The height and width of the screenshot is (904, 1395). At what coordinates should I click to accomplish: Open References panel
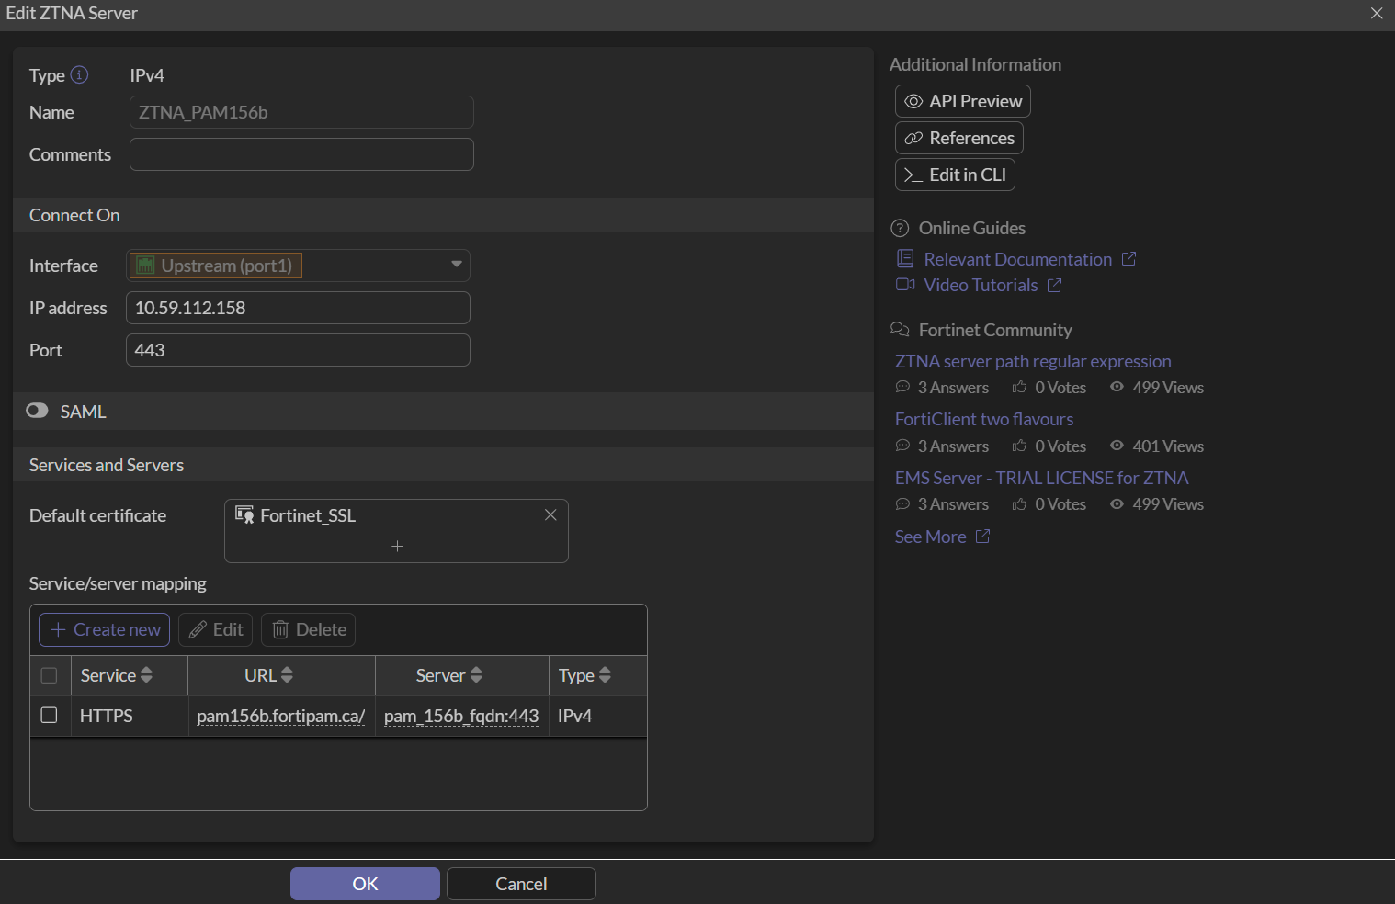(958, 138)
